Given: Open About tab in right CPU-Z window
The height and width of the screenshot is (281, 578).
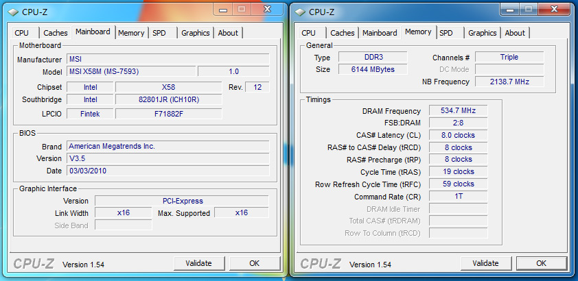Looking at the screenshot, I should [515, 33].
